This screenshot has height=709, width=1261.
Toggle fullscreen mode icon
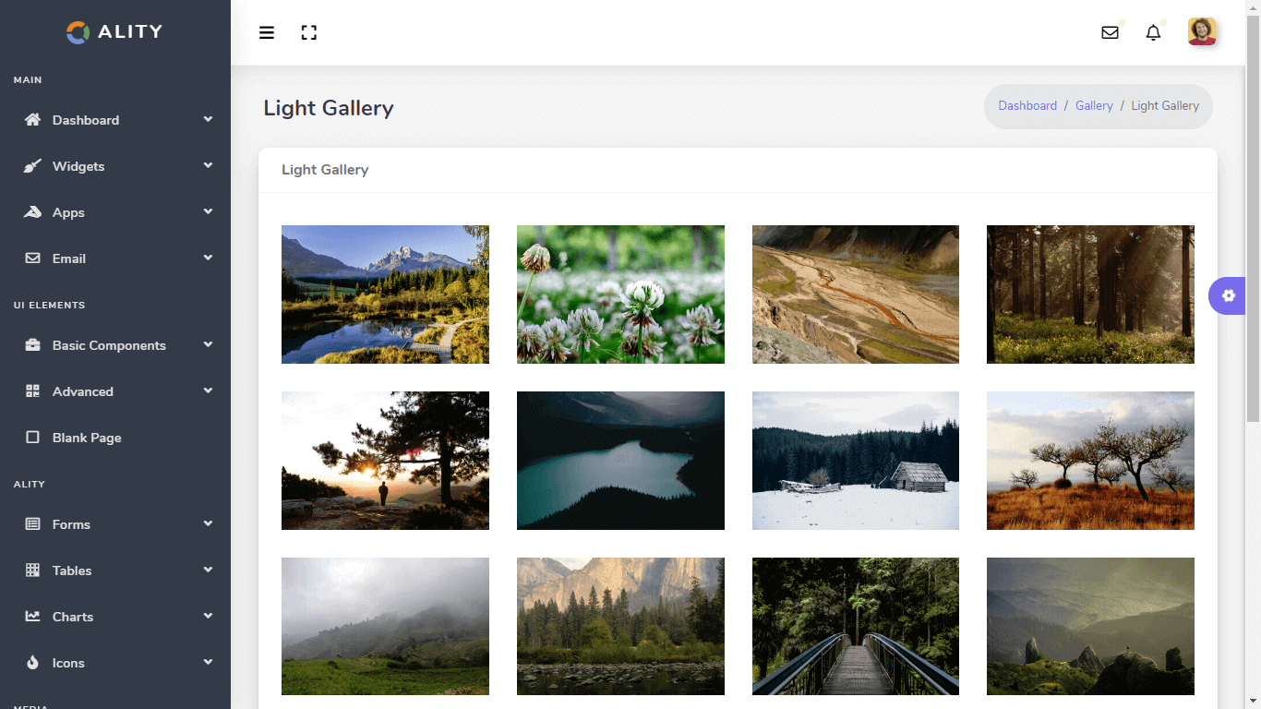[x=309, y=33]
